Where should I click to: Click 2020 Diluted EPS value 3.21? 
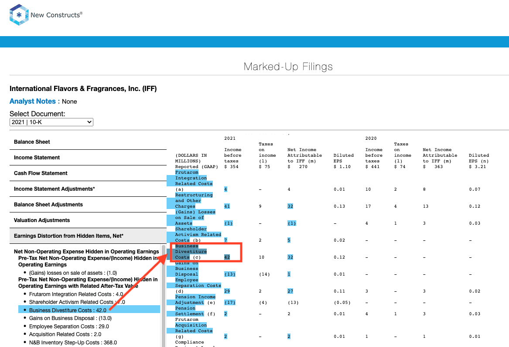coord(478,167)
